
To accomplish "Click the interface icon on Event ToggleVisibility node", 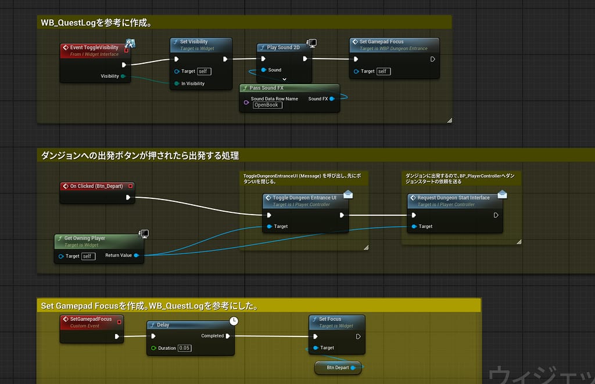I will pyautogui.click(x=130, y=43).
